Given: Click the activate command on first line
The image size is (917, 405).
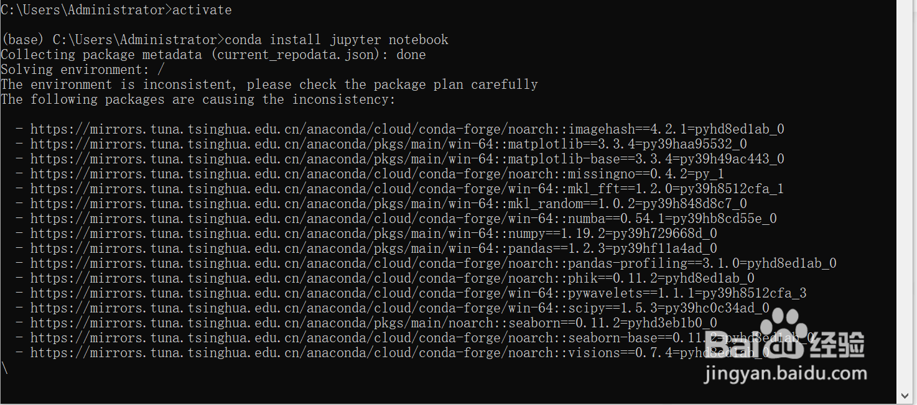Looking at the screenshot, I should point(202,10).
